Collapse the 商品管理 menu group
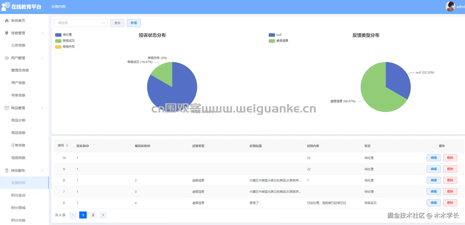 pos(42,108)
